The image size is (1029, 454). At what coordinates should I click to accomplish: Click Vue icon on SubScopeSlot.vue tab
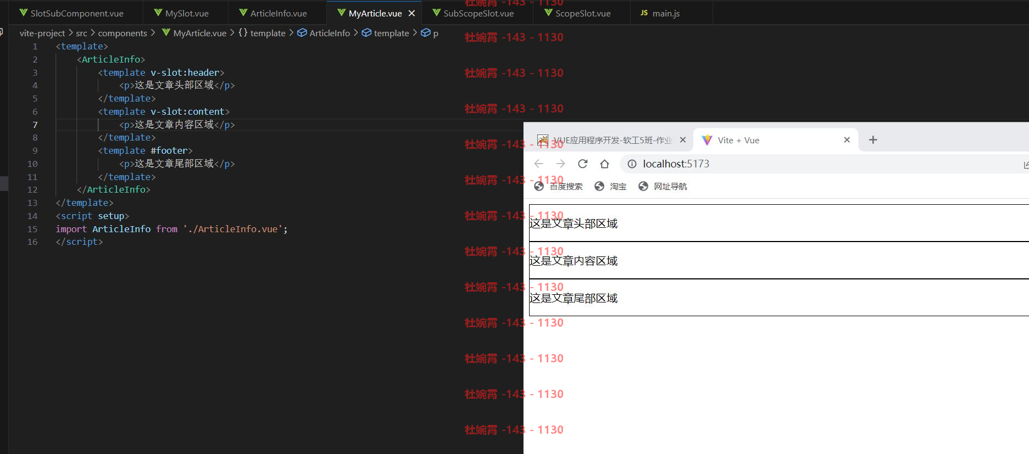click(437, 13)
